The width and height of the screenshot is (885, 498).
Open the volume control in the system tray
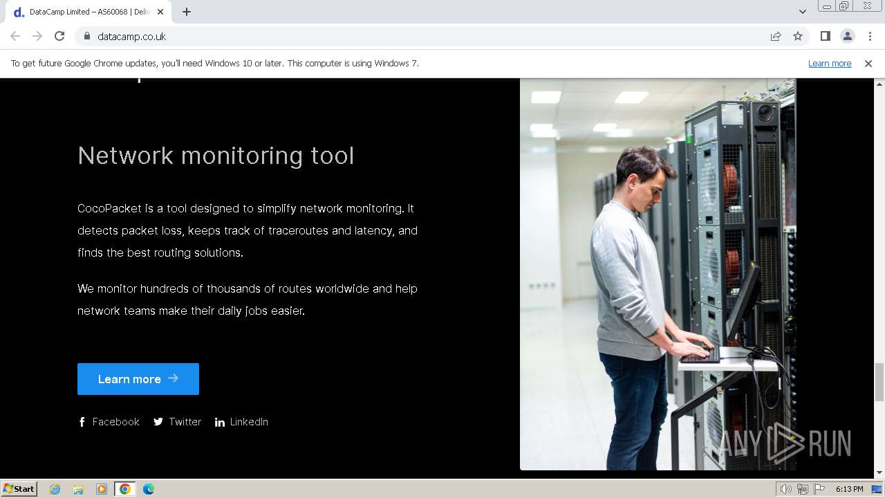click(786, 489)
